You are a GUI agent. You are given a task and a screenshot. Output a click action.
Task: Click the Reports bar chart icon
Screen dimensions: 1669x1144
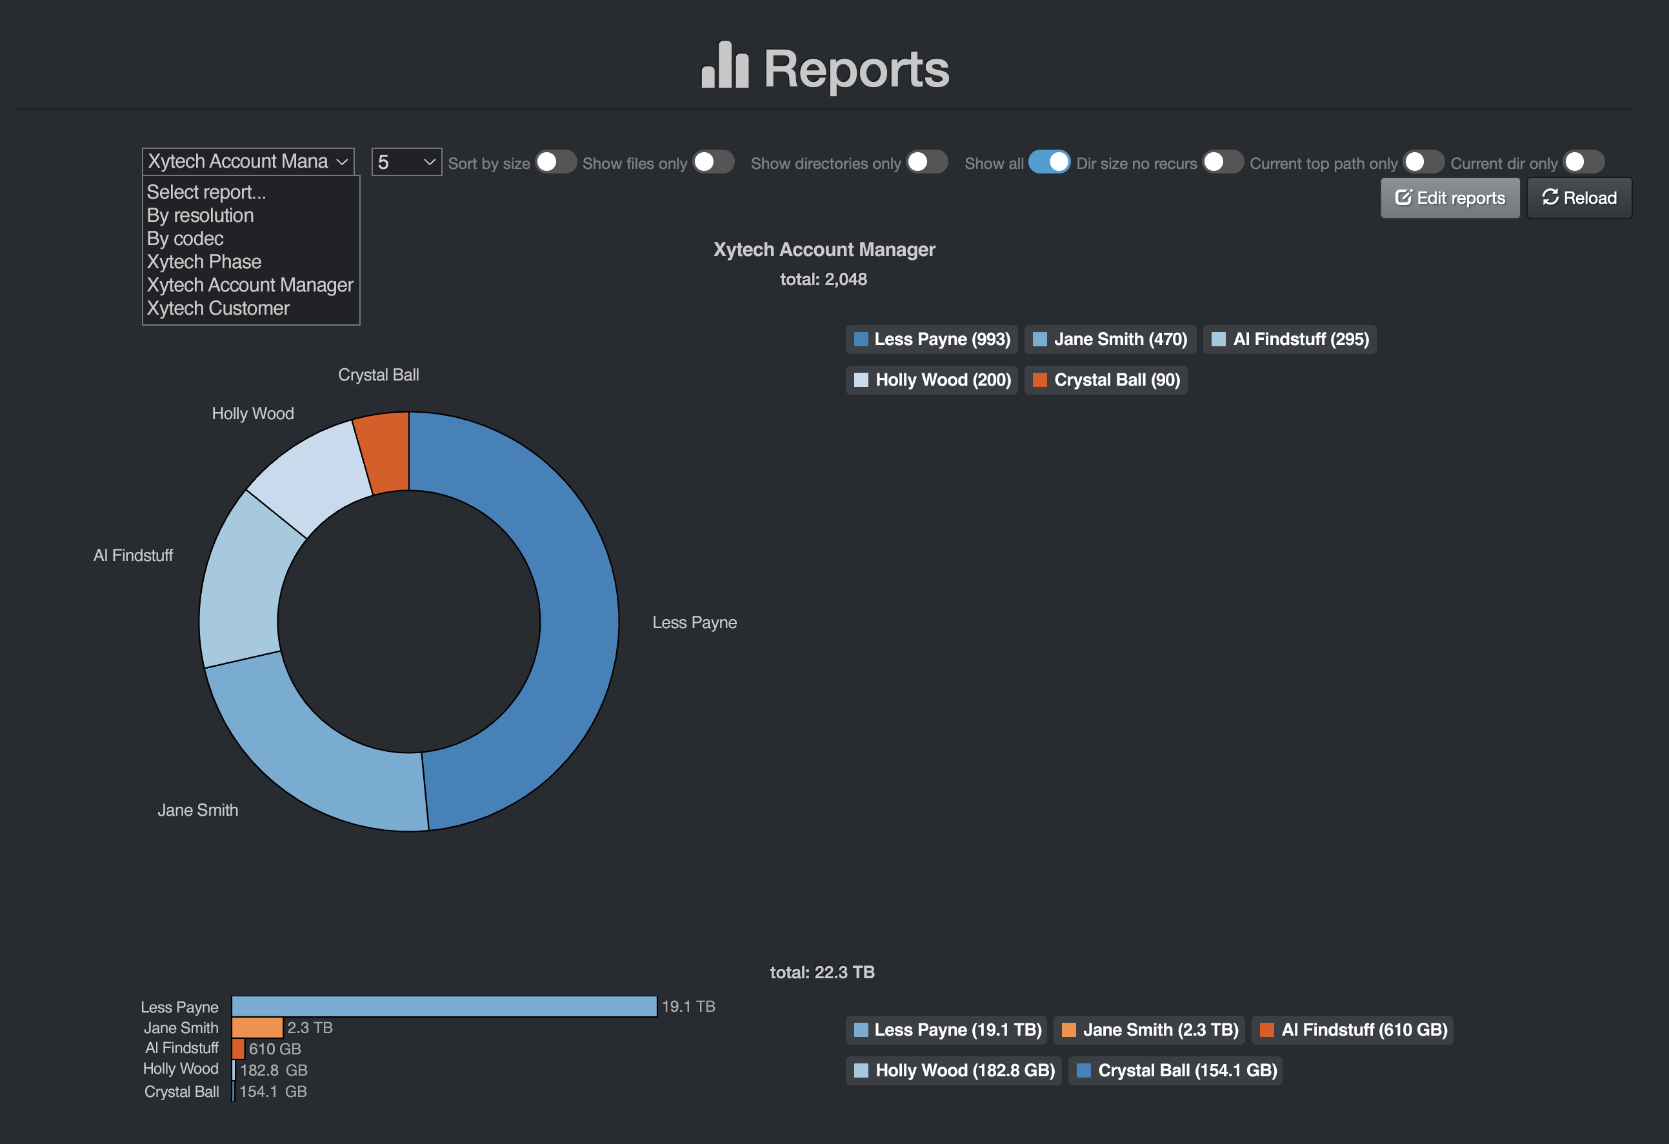click(x=725, y=66)
